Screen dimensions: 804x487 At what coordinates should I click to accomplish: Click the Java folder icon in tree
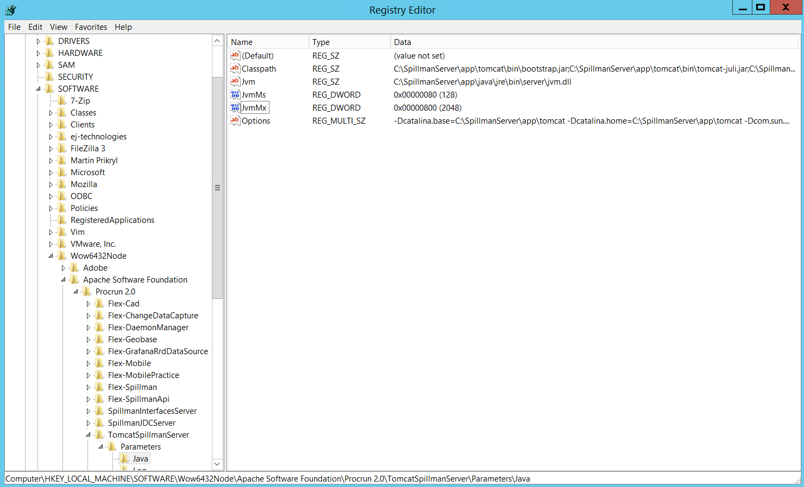[x=125, y=459]
